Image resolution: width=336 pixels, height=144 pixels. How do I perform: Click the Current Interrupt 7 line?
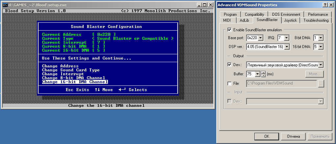73,42
